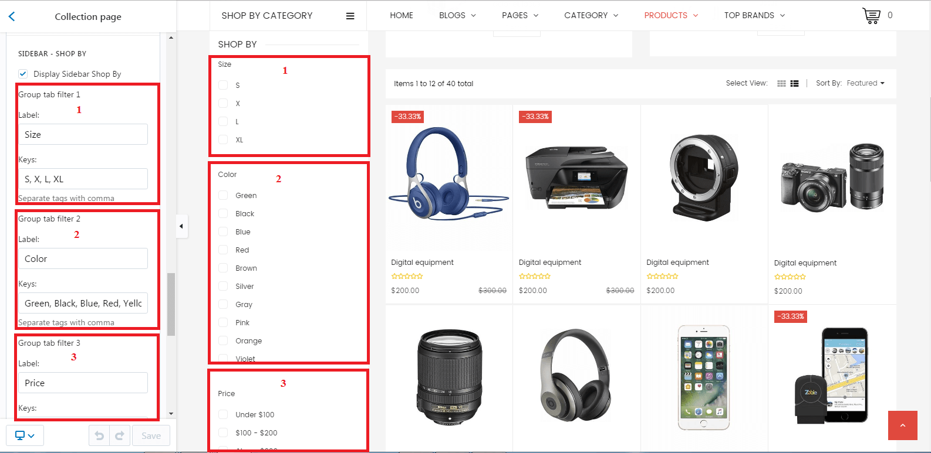Viewport: 931px width, 453px height.
Task: Click the Nikon zoom lens product image
Action: (449, 376)
